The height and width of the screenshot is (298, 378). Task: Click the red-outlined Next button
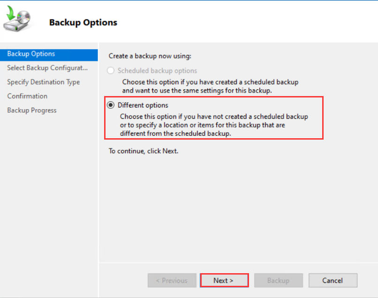point(224,280)
